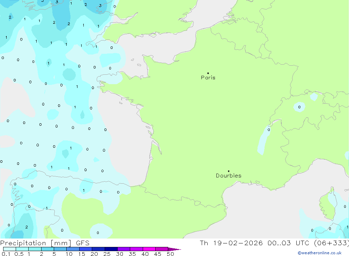Click the legend value '0.1'

coord(6,254)
